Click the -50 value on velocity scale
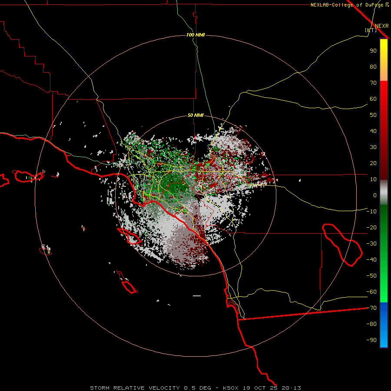The height and width of the screenshot is (391, 391). pos(371,276)
